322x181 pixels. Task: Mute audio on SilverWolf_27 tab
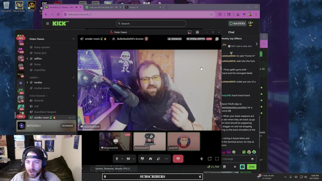[76, 7]
